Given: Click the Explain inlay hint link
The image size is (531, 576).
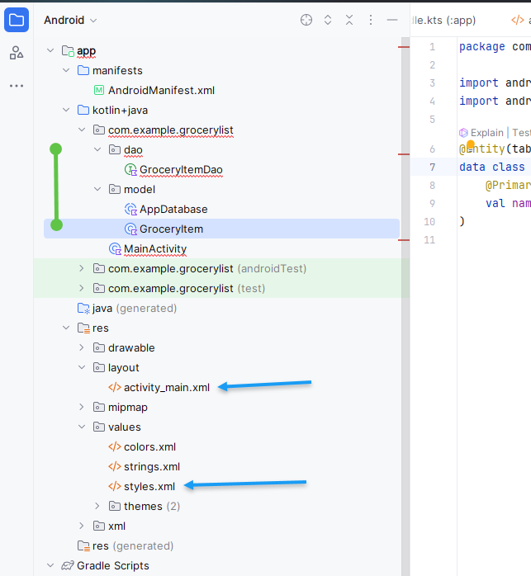Looking at the screenshot, I should click(x=486, y=132).
